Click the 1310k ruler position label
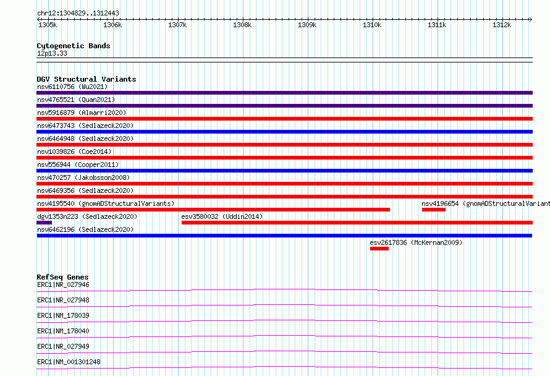Image resolution: width=550 pixels, height=376 pixels. tap(372, 25)
